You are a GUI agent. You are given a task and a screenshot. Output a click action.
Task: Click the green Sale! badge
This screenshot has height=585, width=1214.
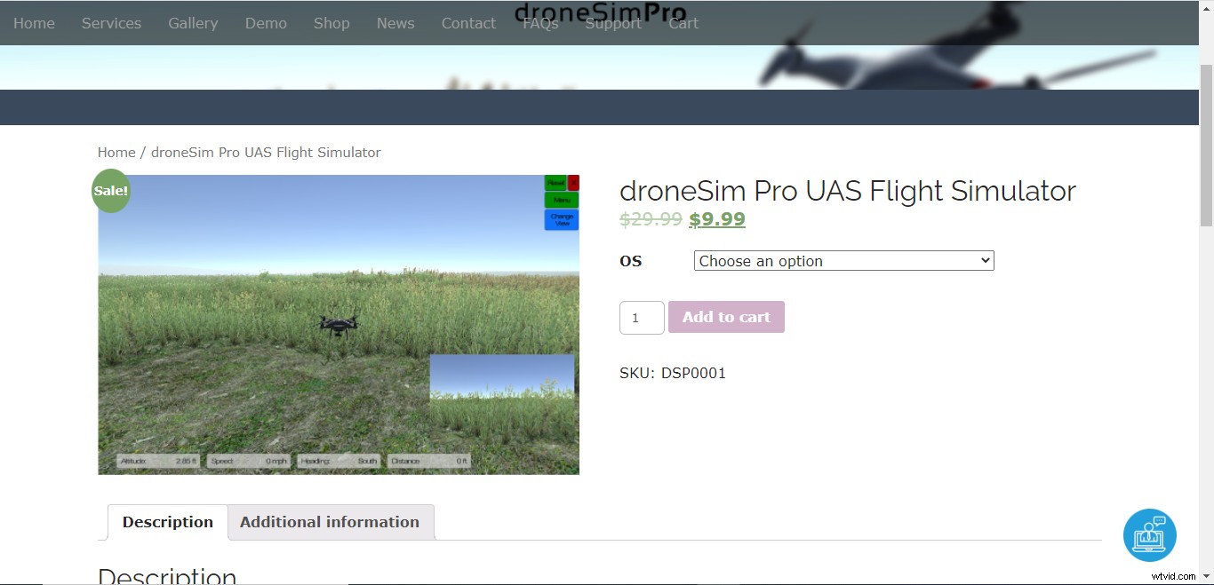point(110,190)
